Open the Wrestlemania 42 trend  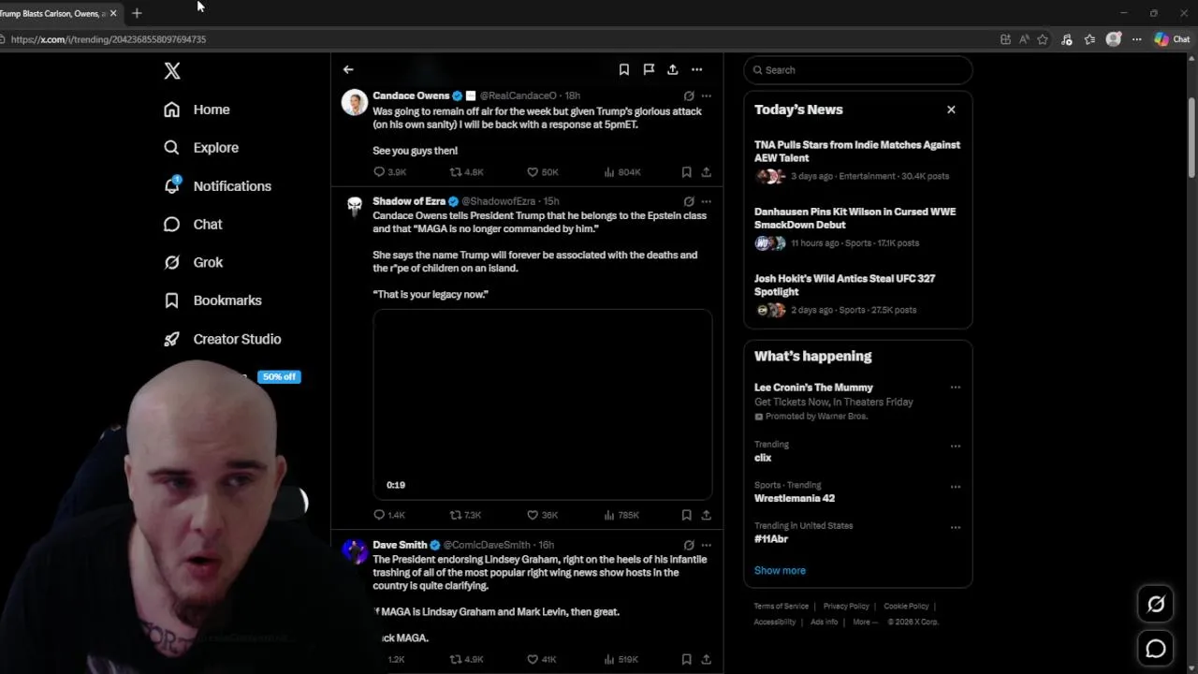[795, 498]
